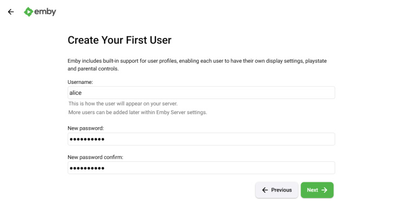The image size is (406, 217).
Task: Click masked dots in New password field
Action: pyautogui.click(x=87, y=139)
